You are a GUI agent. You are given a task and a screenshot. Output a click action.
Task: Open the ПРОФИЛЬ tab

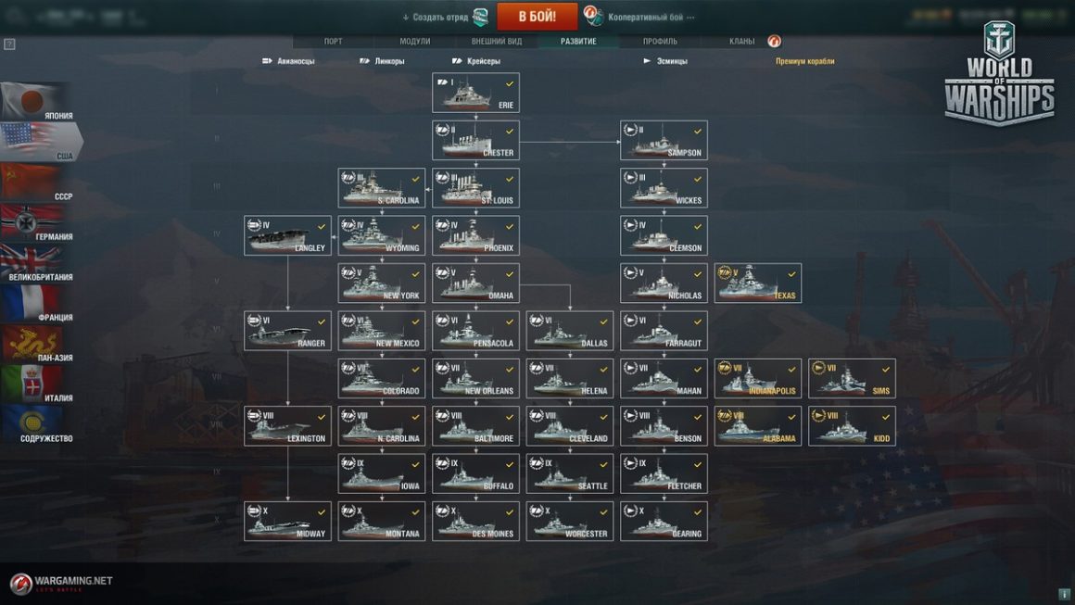(x=660, y=41)
